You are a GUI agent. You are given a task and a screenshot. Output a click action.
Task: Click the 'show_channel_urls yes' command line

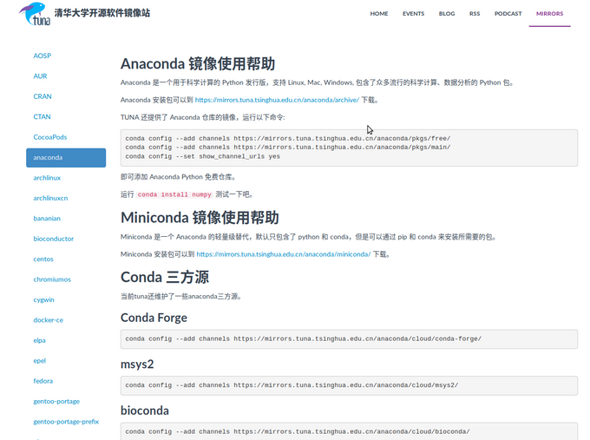coord(202,156)
